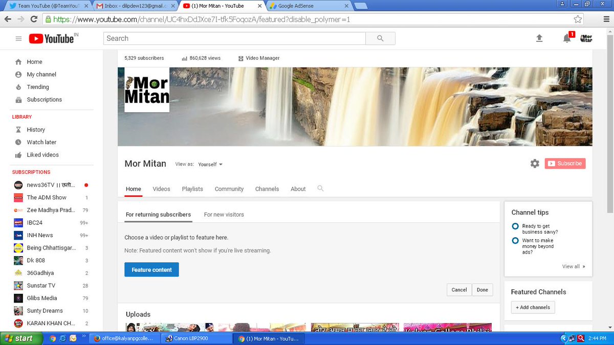Open the Firefox office@kalyanpgcolle taskbar window
The image size is (614, 345).
click(x=125, y=338)
